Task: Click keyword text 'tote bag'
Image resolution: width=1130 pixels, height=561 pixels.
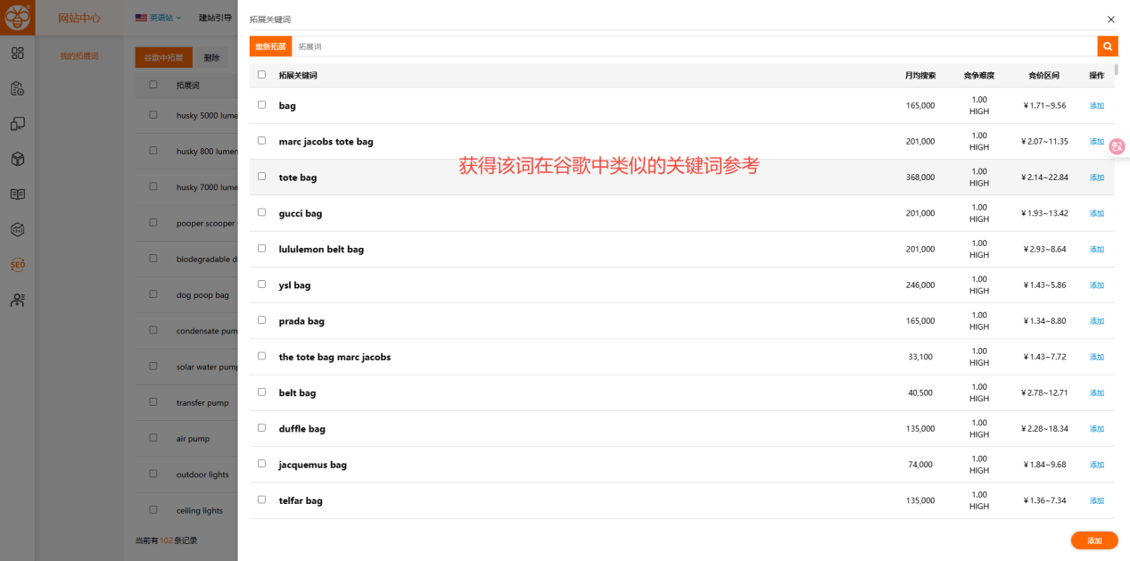Action: pos(298,177)
